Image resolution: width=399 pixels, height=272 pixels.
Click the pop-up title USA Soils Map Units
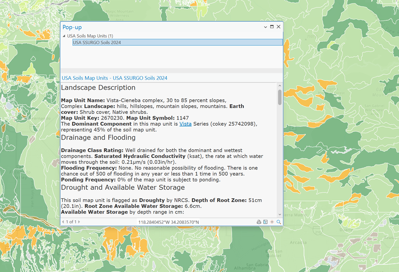pyautogui.click(x=114, y=78)
